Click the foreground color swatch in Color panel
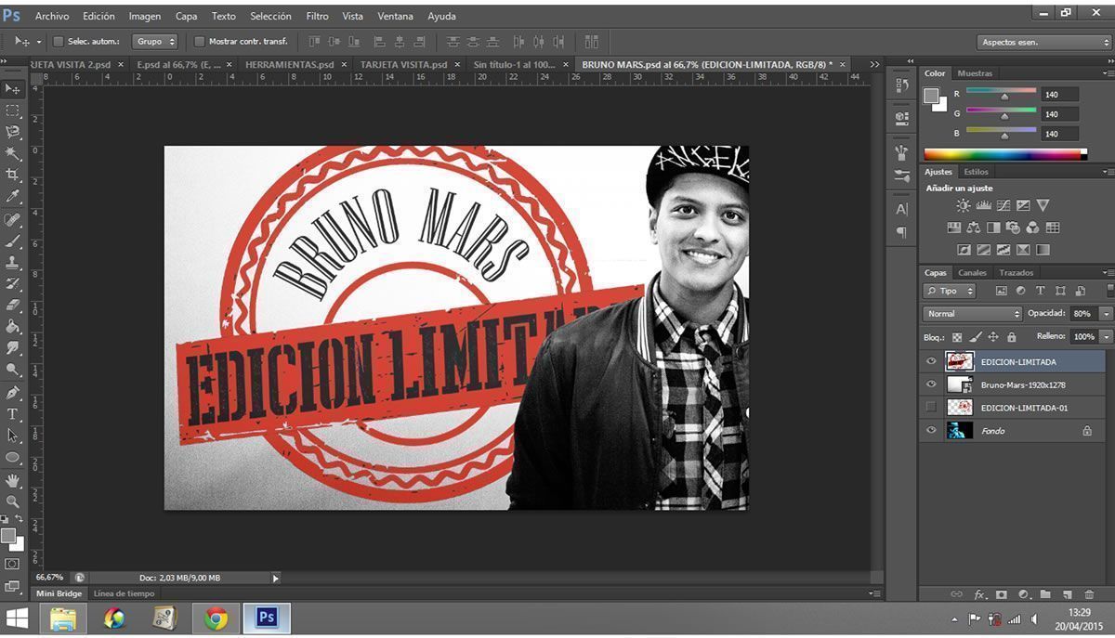The image size is (1115, 638). click(930, 95)
